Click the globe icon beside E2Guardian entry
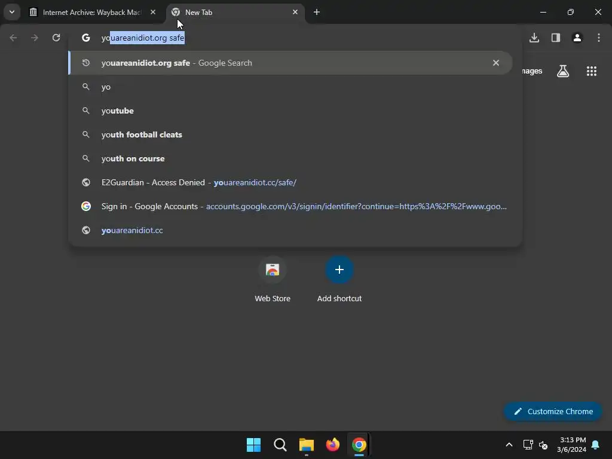This screenshot has width=612, height=459. click(86, 182)
